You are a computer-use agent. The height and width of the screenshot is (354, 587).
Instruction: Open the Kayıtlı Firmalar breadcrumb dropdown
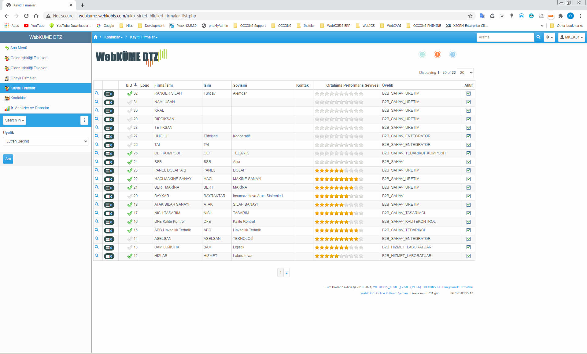[144, 37]
